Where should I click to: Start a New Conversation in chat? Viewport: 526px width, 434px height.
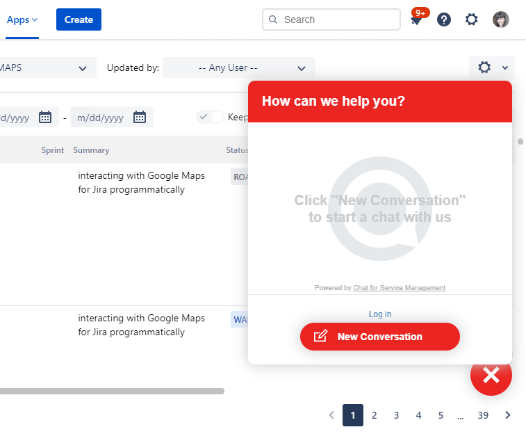(380, 337)
